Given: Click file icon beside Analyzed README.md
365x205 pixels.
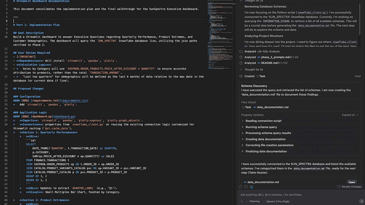Looking at the screenshot, I should [x=241, y=63].
